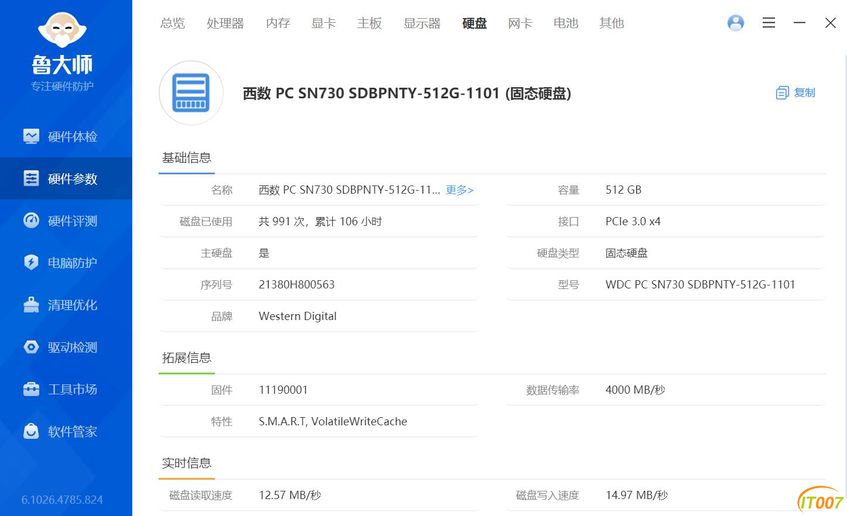The height and width of the screenshot is (516, 847).
Task: Open 电脑防护 in sidebar
Action: 73,263
